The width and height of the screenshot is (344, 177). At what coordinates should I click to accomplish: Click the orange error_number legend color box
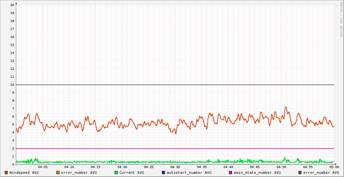point(58,173)
